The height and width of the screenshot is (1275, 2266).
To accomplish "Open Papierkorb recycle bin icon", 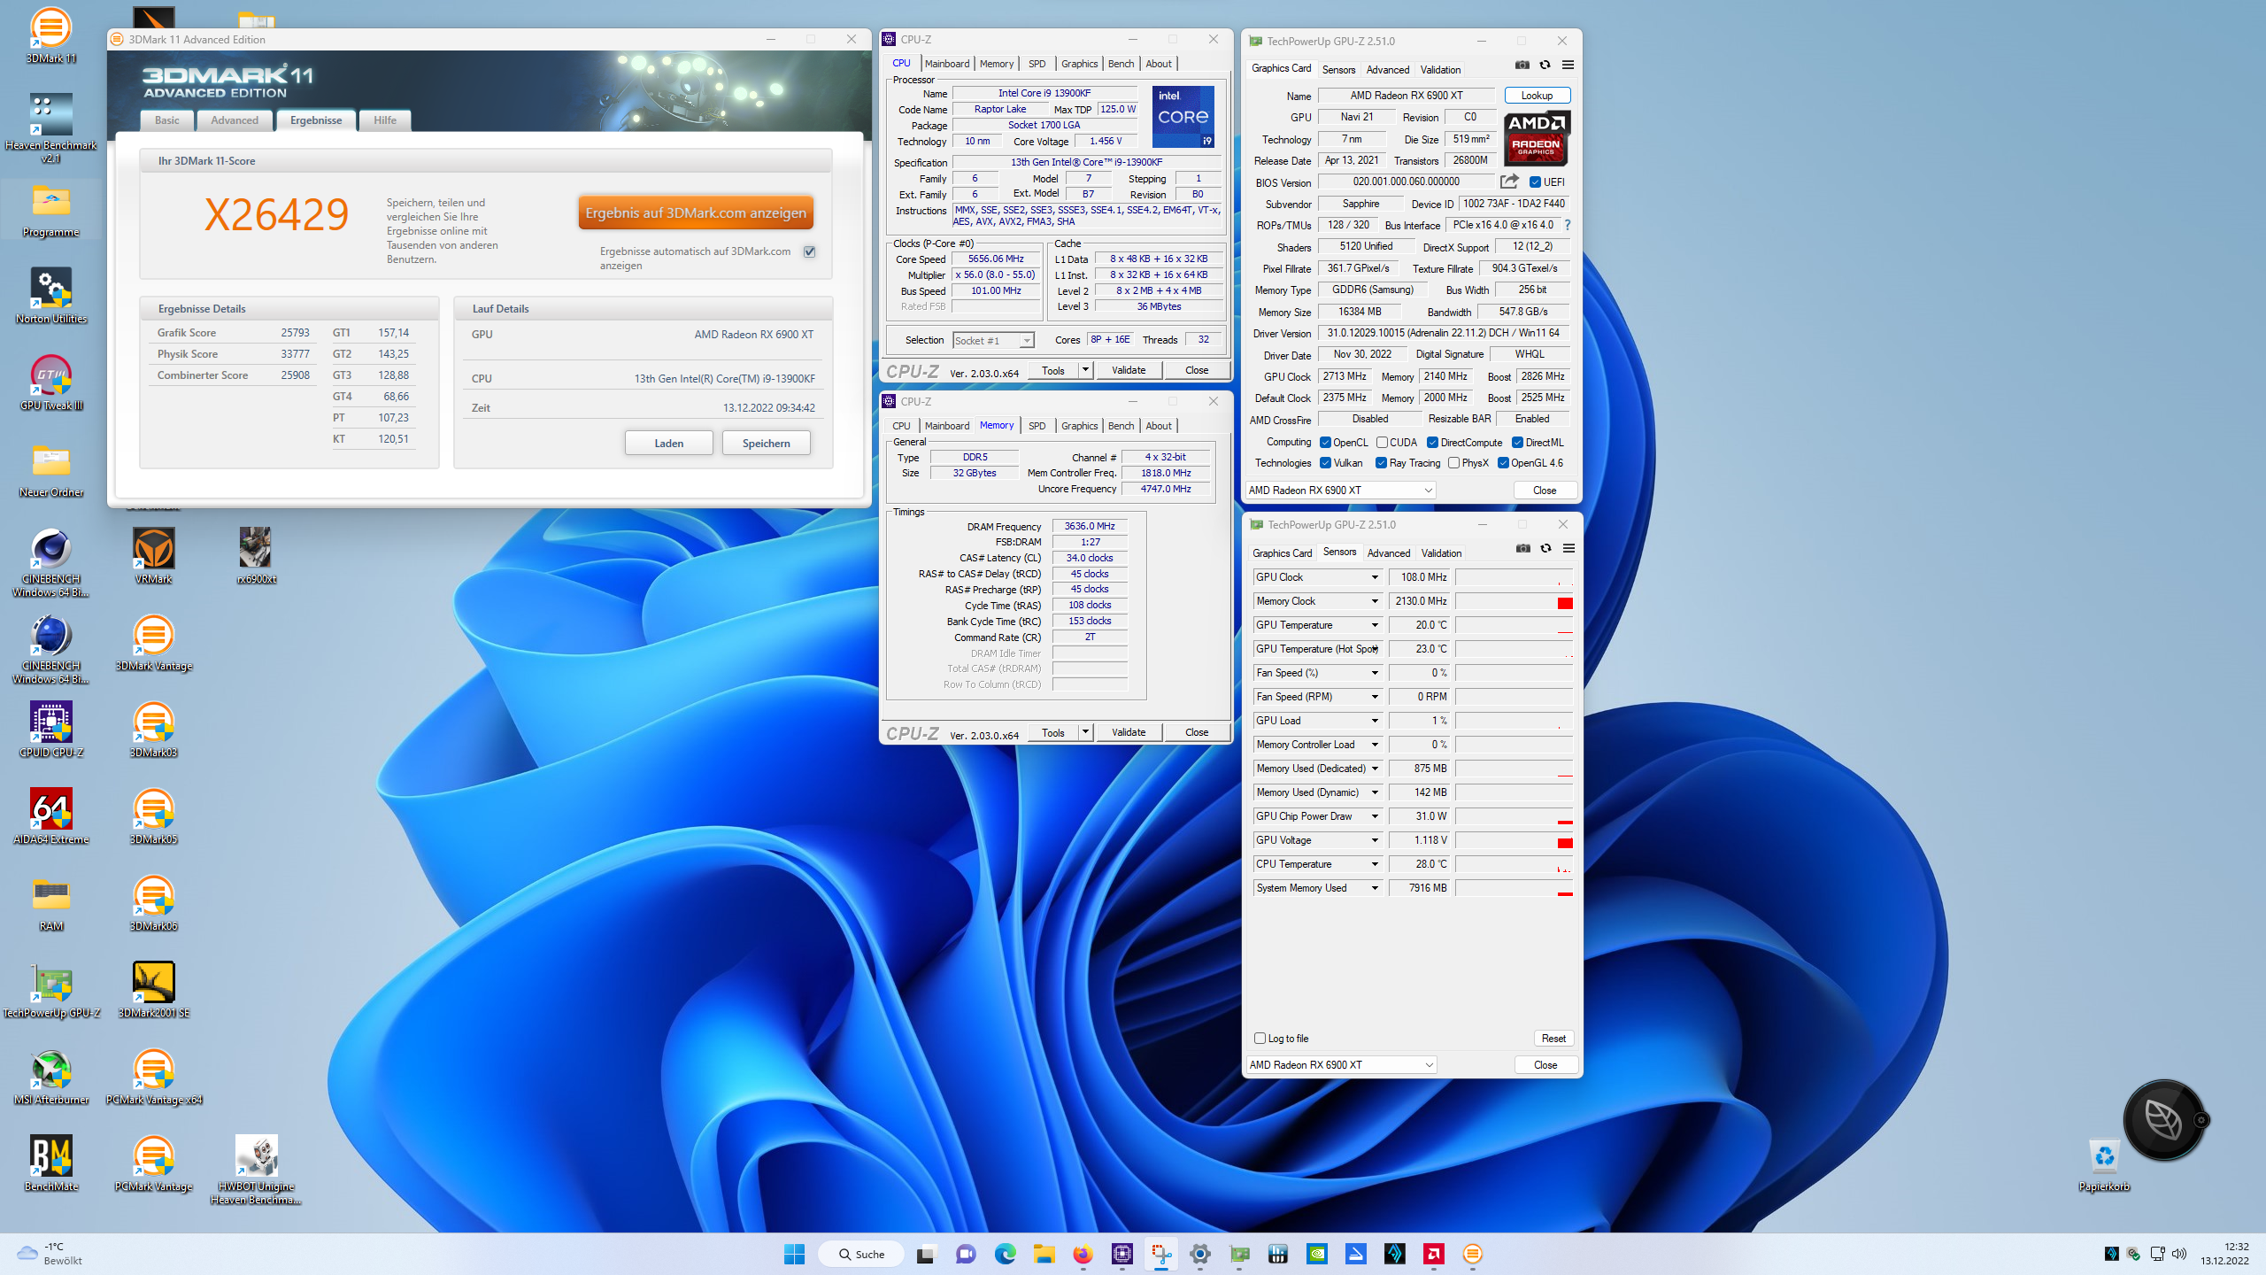I will [x=2104, y=1163].
